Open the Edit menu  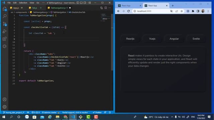click(x=15, y=3)
